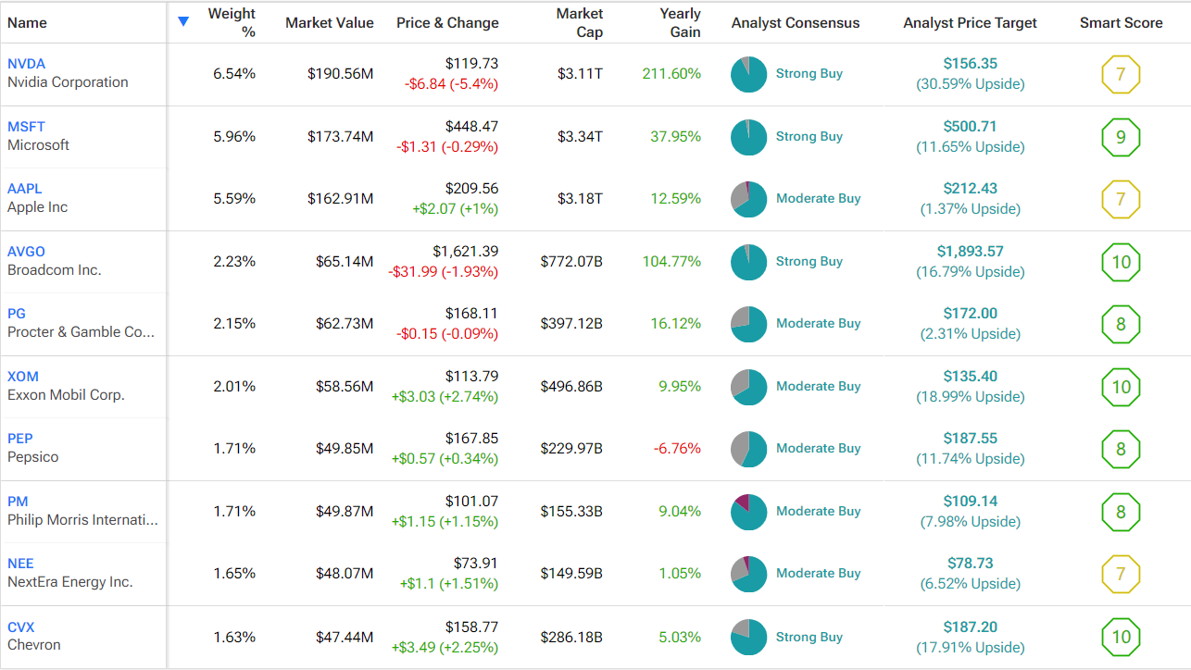The image size is (1191, 670).
Task: Click MSFT Smart Score 9 badge
Action: pyautogui.click(x=1121, y=138)
